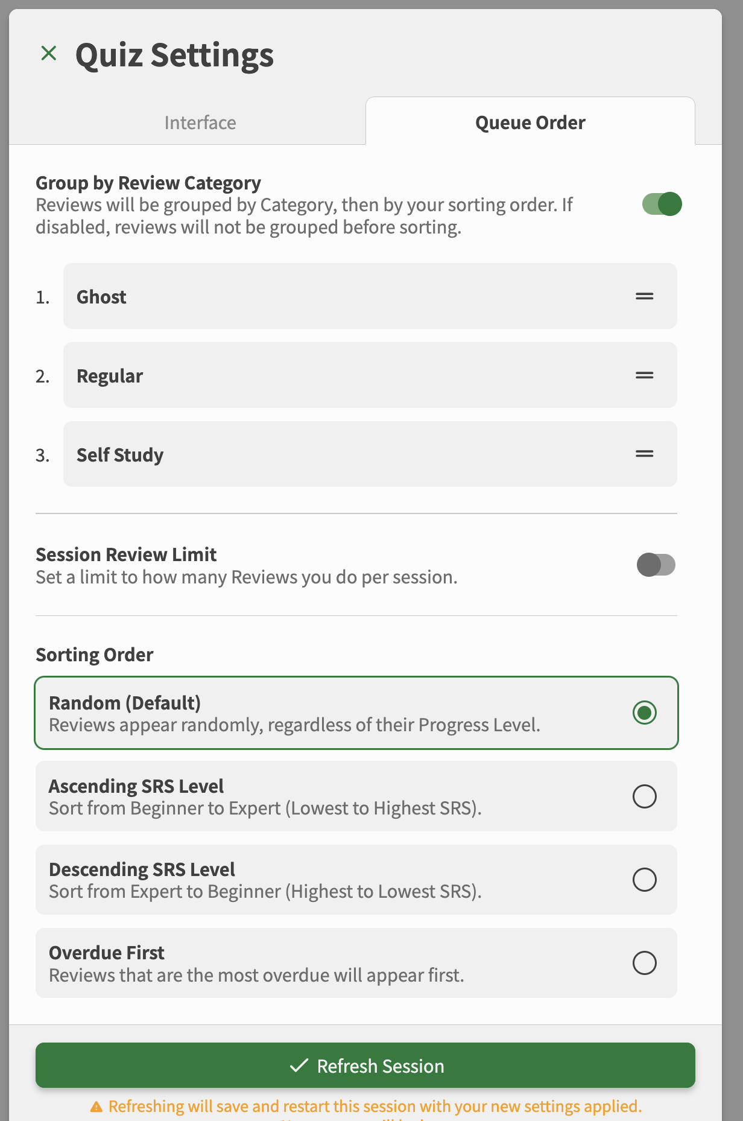This screenshot has height=1121, width=743.
Task: Click the orange warning triangle icon
Action: click(x=96, y=1107)
